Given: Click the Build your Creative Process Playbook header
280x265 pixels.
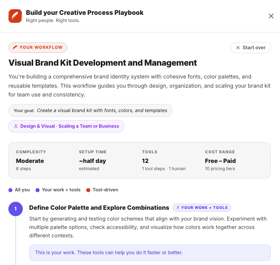Looking at the screenshot, I should pos(85,13).
